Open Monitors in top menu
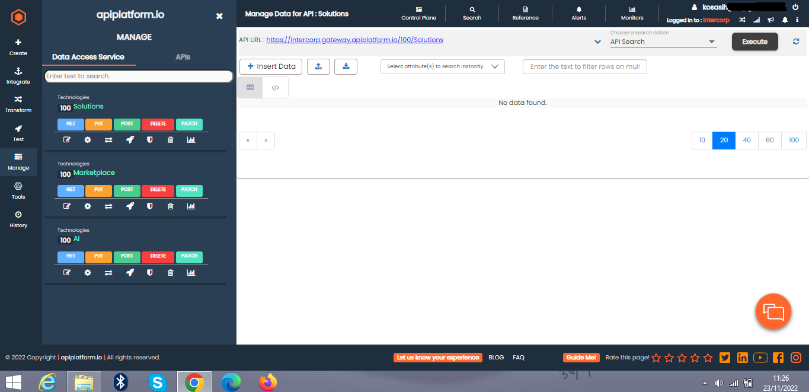Image resolution: width=809 pixels, height=392 pixels. pyautogui.click(x=632, y=13)
